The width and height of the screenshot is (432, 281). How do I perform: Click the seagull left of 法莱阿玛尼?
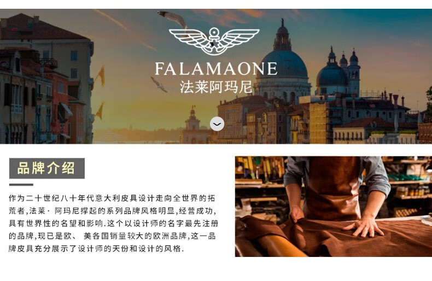[x=159, y=84]
